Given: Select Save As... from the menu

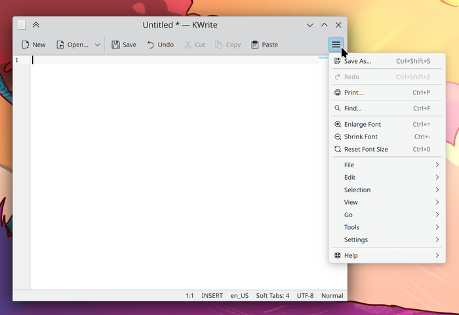Looking at the screenshot, I should [x=357, y=61].
